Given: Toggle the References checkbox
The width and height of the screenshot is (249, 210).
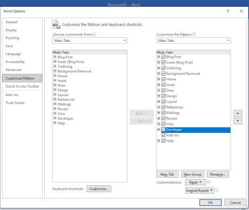Looking at the screenshot, I should 163,107.
